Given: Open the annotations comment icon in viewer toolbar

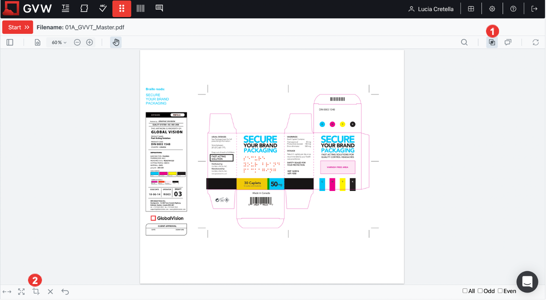Looking at the screenshot, I should click(508, 42).
